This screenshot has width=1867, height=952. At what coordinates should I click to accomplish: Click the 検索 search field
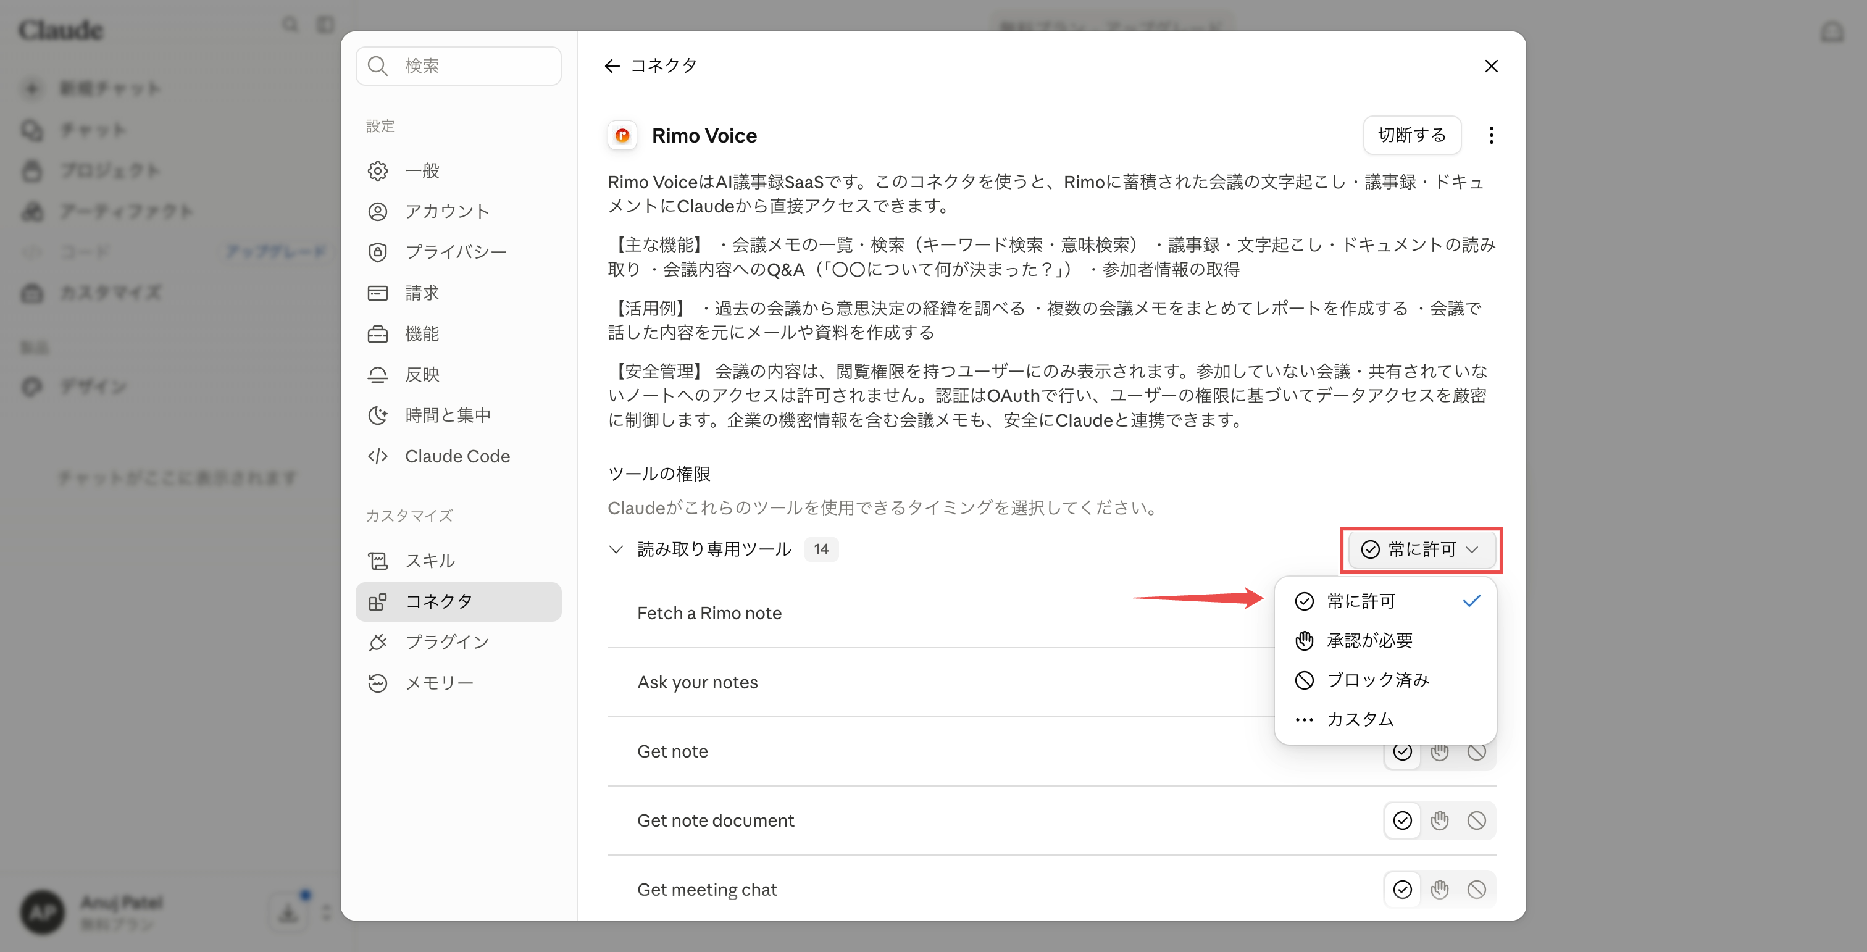pyautogui.click(x=458, y=66)
